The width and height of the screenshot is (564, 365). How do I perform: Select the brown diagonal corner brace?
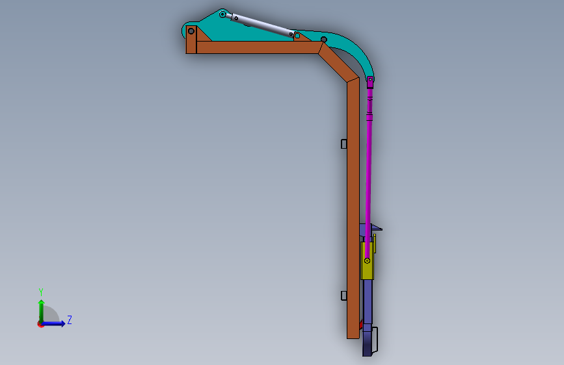point(338,63)
